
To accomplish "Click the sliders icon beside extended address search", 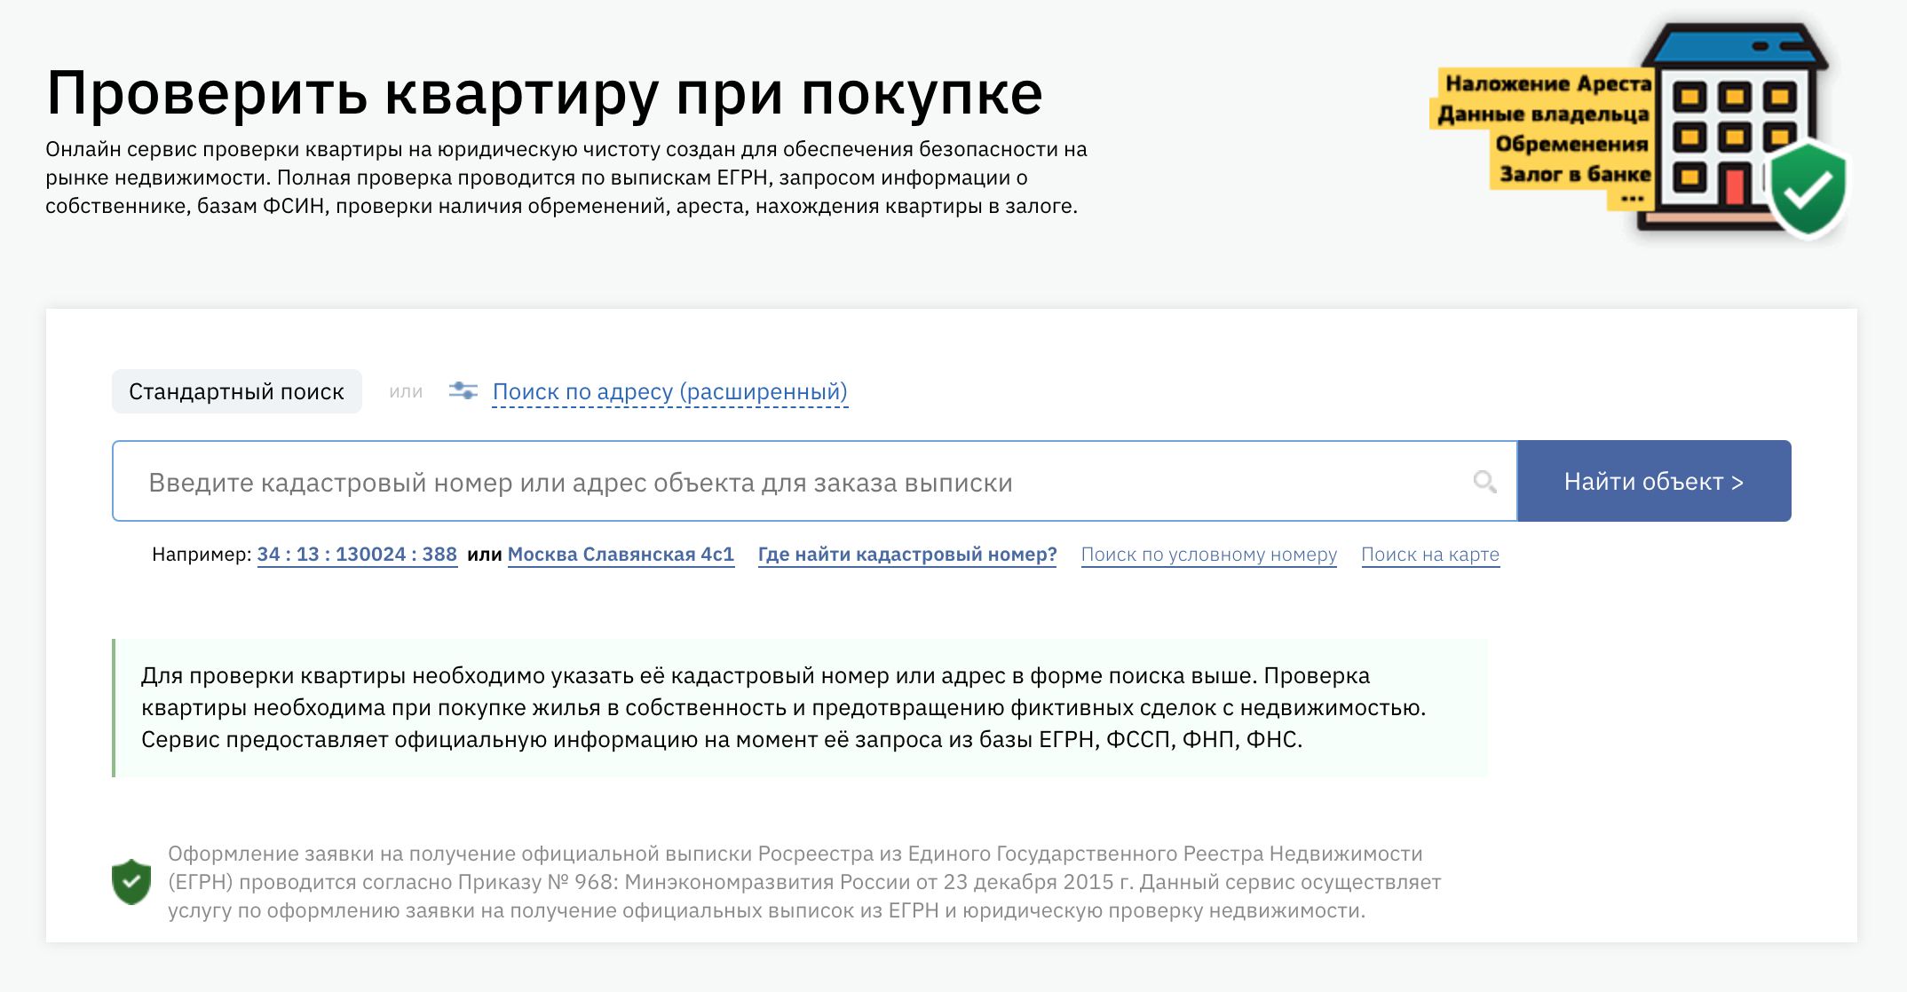I will tap(463, 391).
